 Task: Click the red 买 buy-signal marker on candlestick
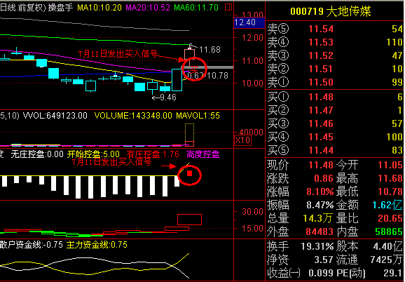(x=194, y=69)
